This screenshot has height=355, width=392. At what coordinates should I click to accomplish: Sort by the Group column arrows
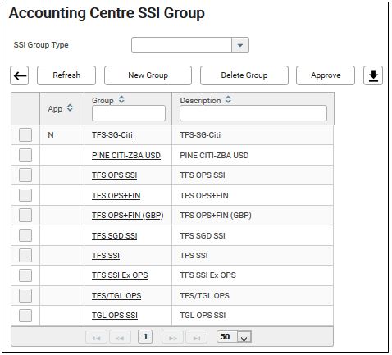click(121, 99)
